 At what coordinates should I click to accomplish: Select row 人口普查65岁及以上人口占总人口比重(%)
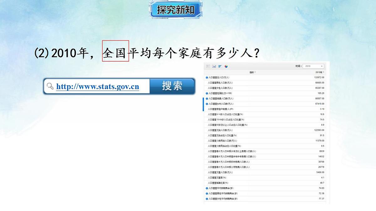point(265,125)
